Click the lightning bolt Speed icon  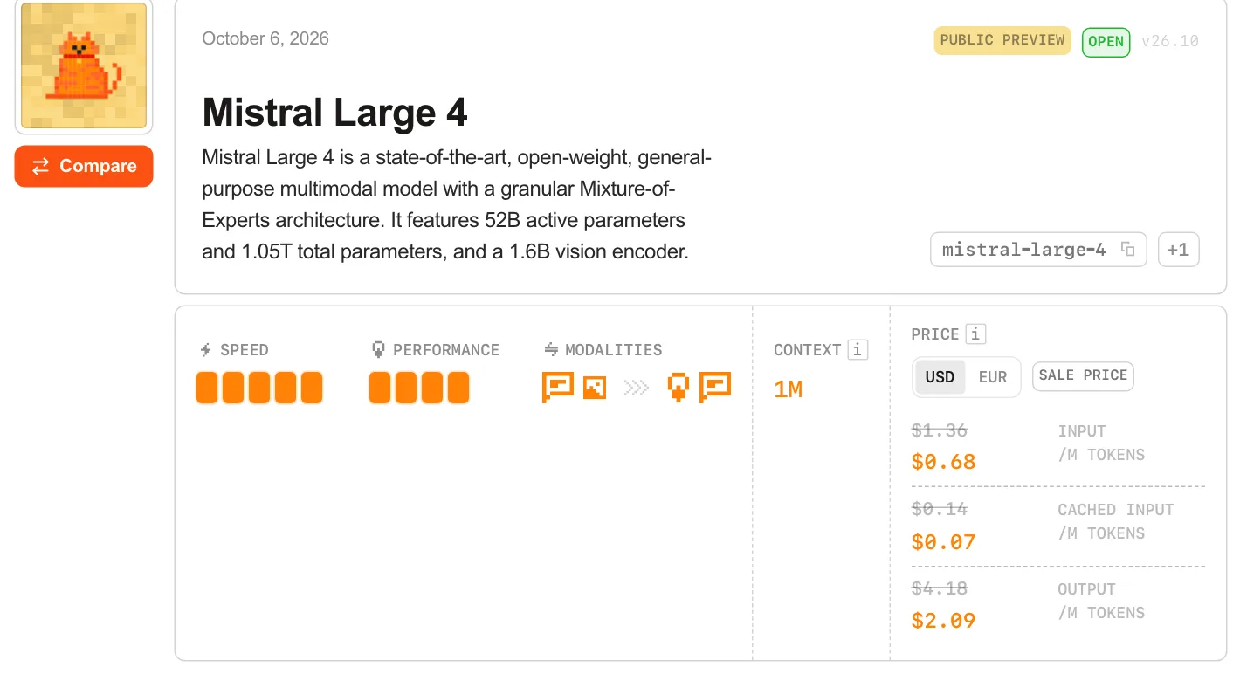[x=206, y=350]
